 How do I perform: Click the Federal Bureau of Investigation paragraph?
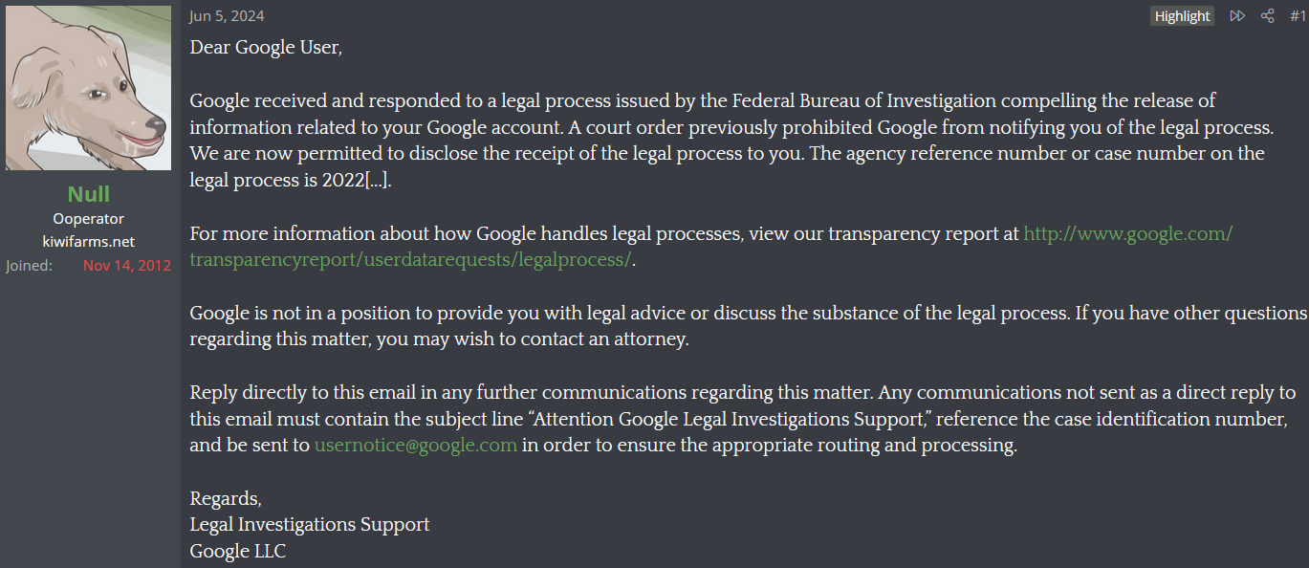click(x=728, y=141)
